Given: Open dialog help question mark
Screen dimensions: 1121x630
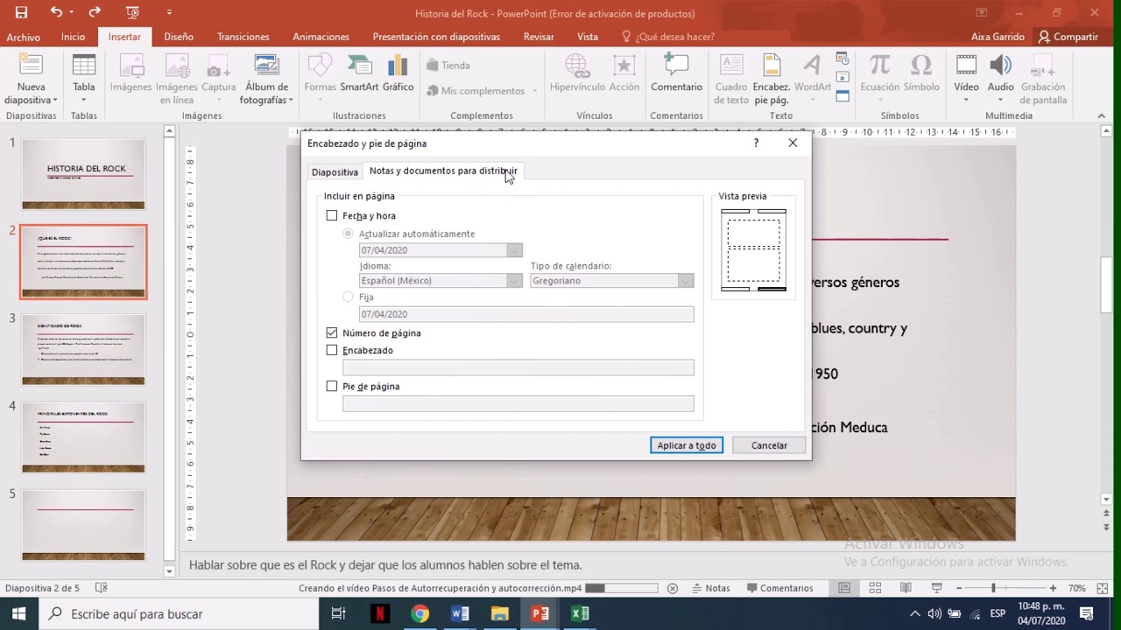Looking at the screenshot, I should [756, 143].
